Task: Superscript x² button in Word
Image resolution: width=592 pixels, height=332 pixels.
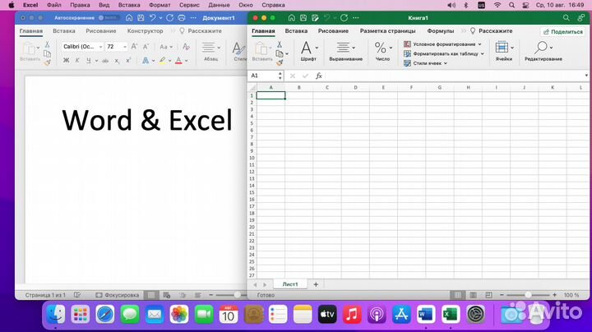Action: pyautogui.click(x=128, y=60)
